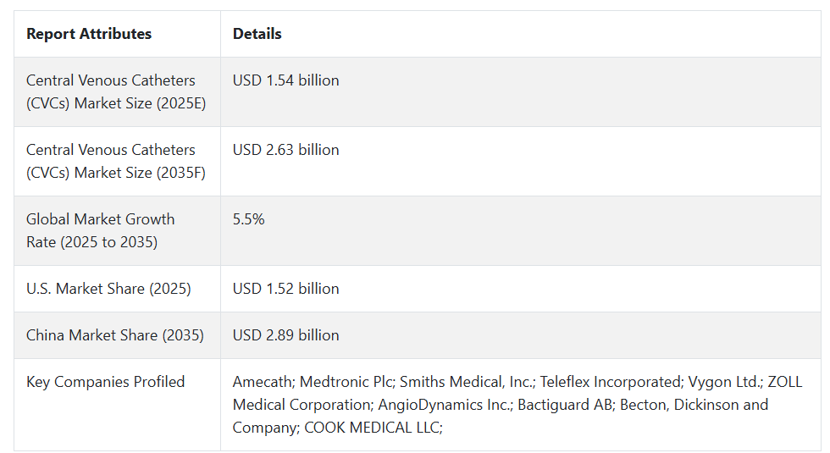Click Smiths Medical, Inc. in the companies list
Viewport: 830px width, 453px height.
(468, 382)
